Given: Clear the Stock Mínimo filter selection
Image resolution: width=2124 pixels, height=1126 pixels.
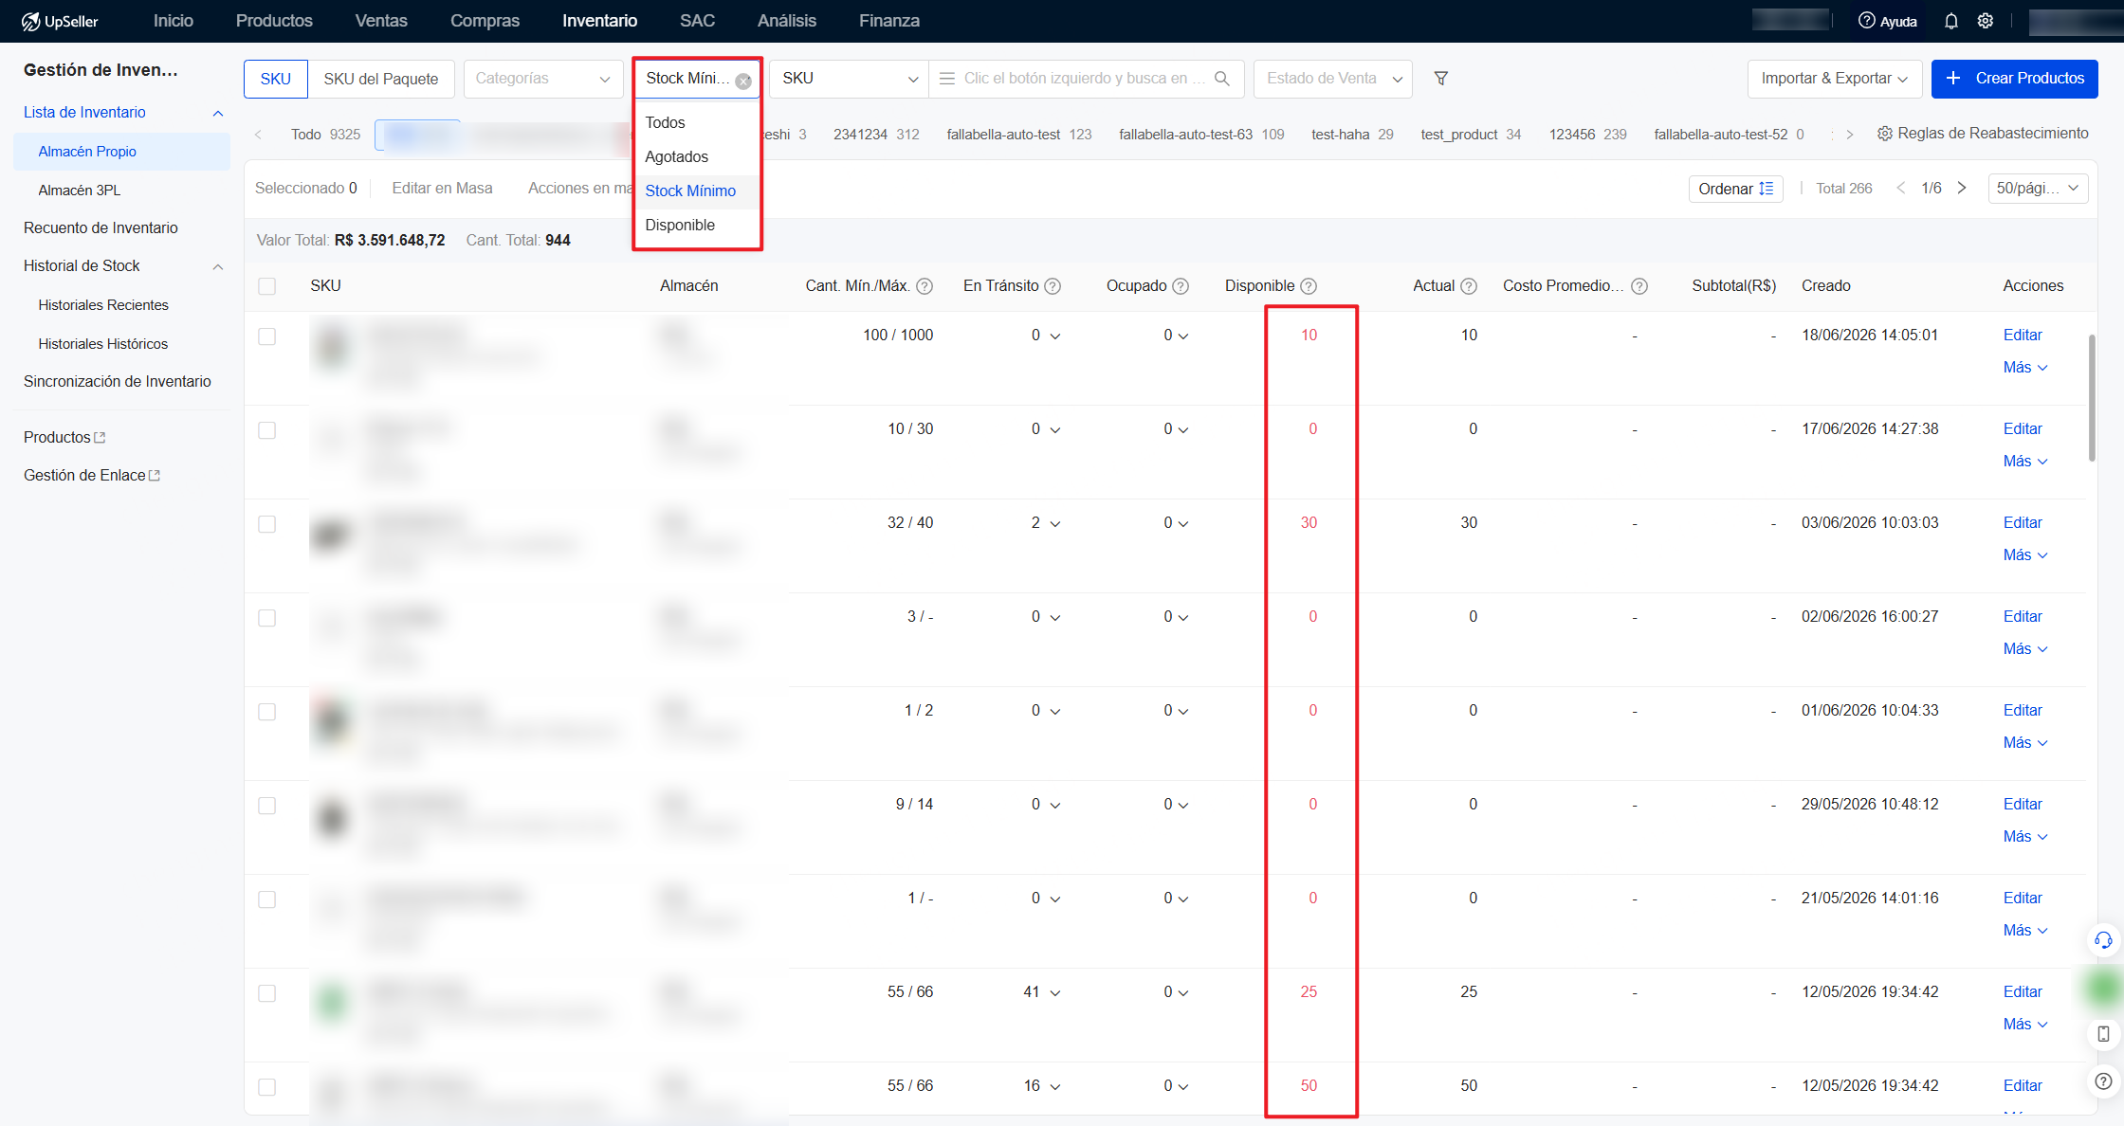Looking at the screenshot, I should tap(743, 82).
